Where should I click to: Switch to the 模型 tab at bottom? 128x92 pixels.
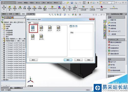(11, 88)
